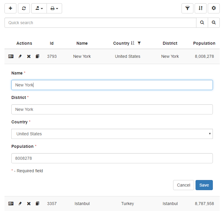Click the add new record plus icon

pyautogui.click(x=10, y=8)
